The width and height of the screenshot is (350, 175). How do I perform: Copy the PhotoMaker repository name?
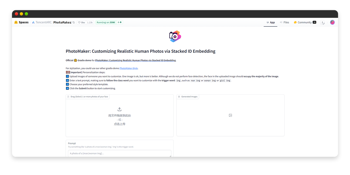73,22
